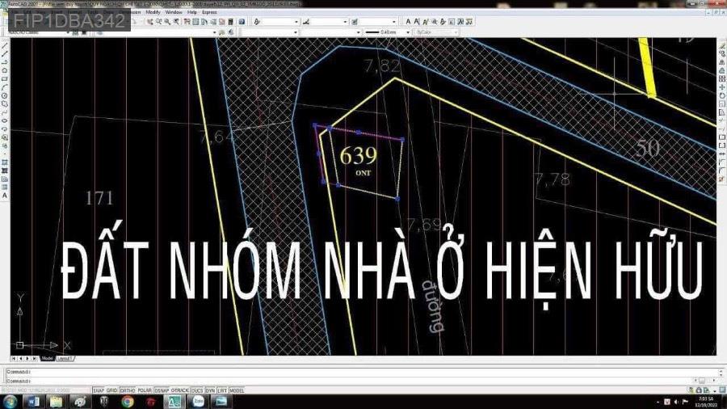
Task: Toggle ORTHO mode in status bar
Action: pos(127,390)
